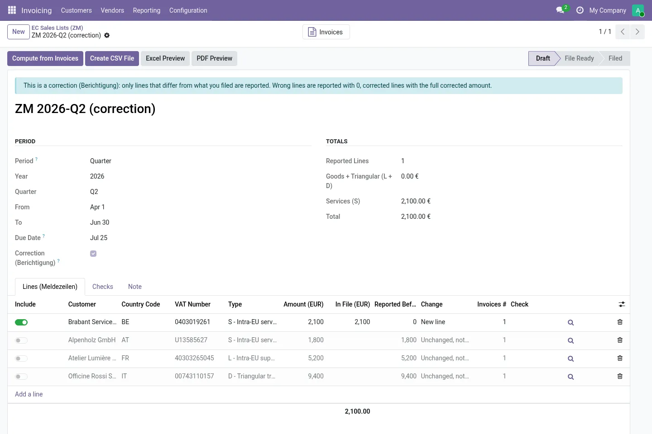652x434 pixels.
Task: Open the Excel Preview
Action: tap(165, 58)
